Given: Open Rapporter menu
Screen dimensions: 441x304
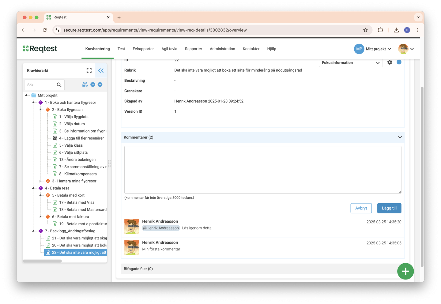Looking at the screenshot, I should 194,49.
